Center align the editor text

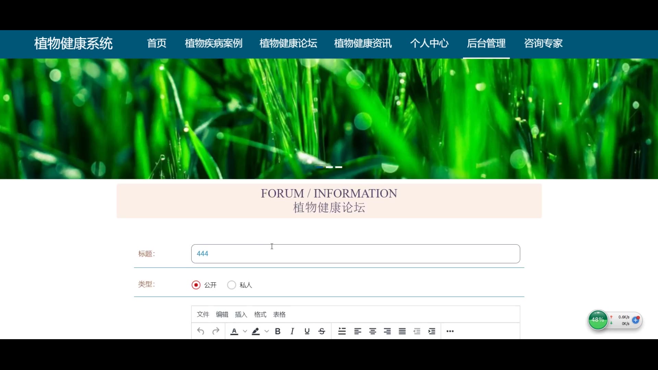(373, 331)
